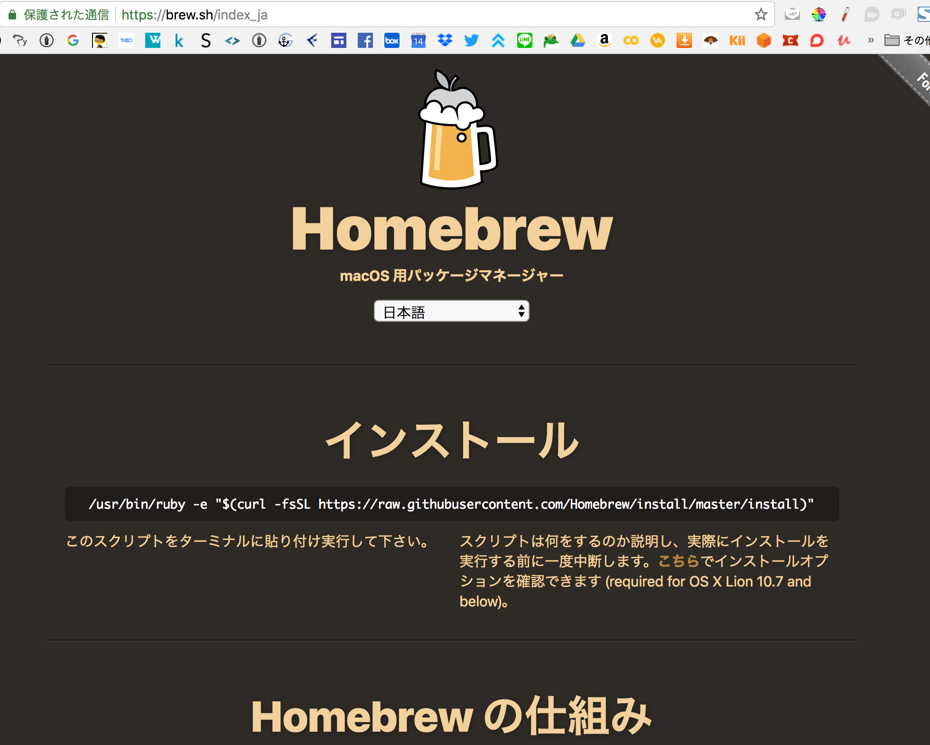This screenshot has height=745, width=930.
Task: Open the Facebook bookmark
Action: 365,41
